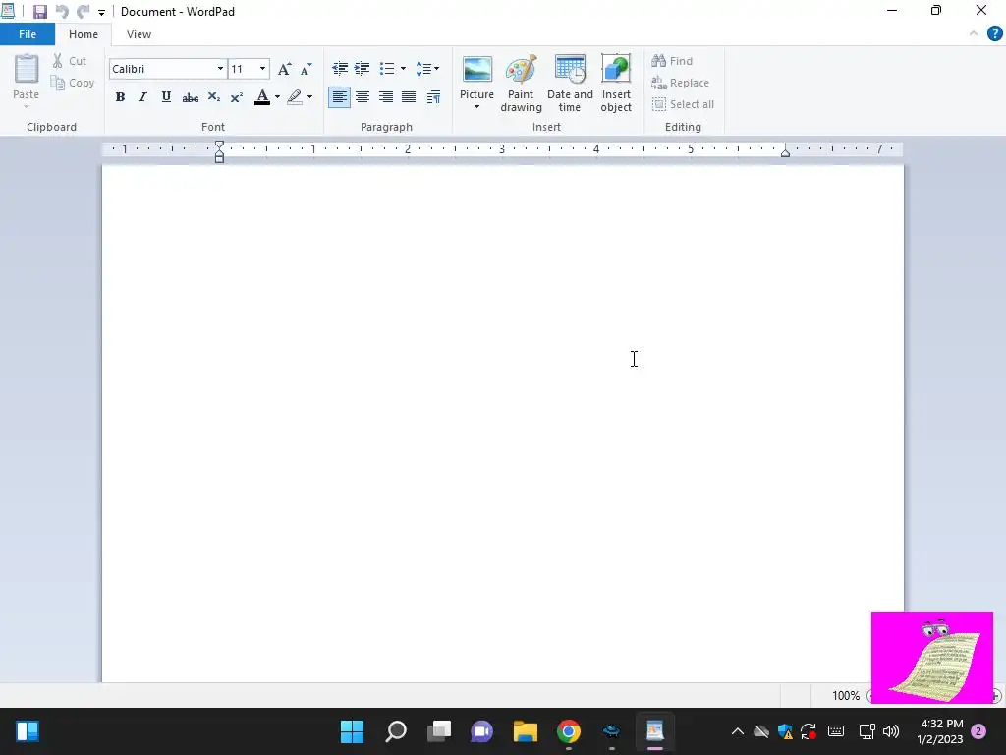Click the right indent marker on ruler
Viewport: 1006px width, 755px height.
785,152
